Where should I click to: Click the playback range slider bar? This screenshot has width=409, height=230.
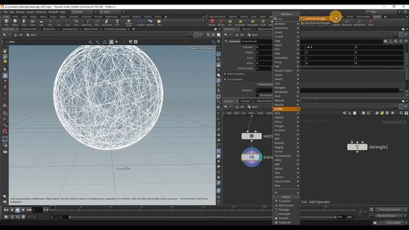(x=202, y=217)
